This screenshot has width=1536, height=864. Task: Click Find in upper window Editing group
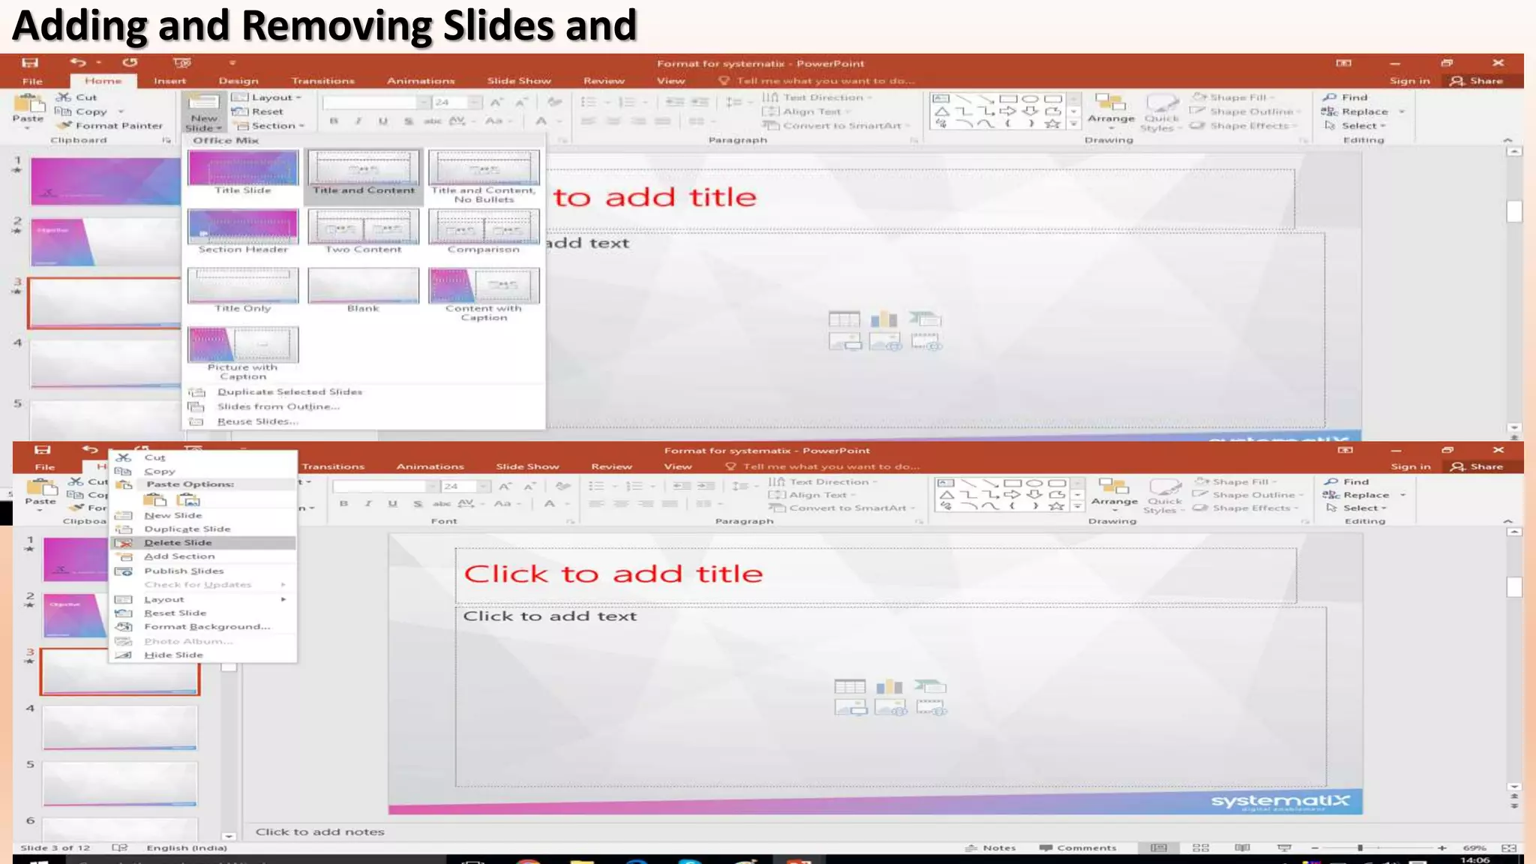(x=1346, y=97)
